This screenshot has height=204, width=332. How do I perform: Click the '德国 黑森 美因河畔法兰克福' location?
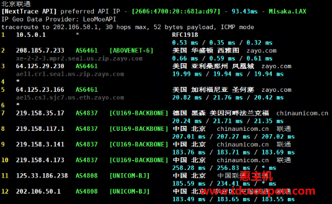(x=221, y=113)
